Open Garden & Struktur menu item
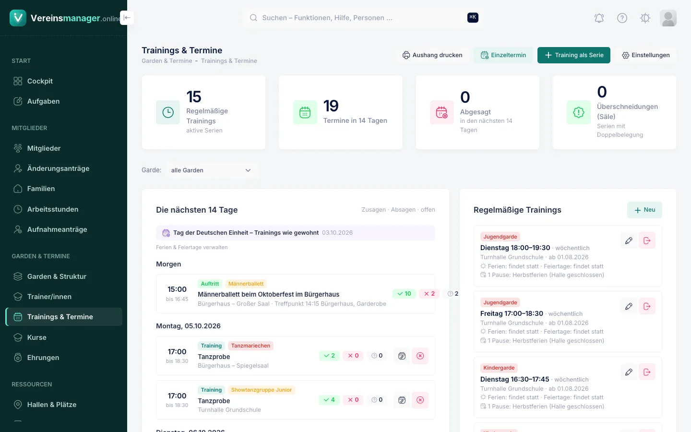This screenshot has width=691, height=432. (63, 276)
